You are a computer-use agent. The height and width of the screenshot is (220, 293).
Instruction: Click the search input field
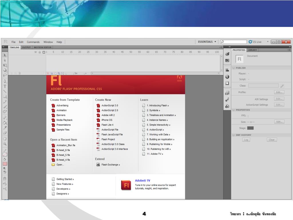coord(233,42)
